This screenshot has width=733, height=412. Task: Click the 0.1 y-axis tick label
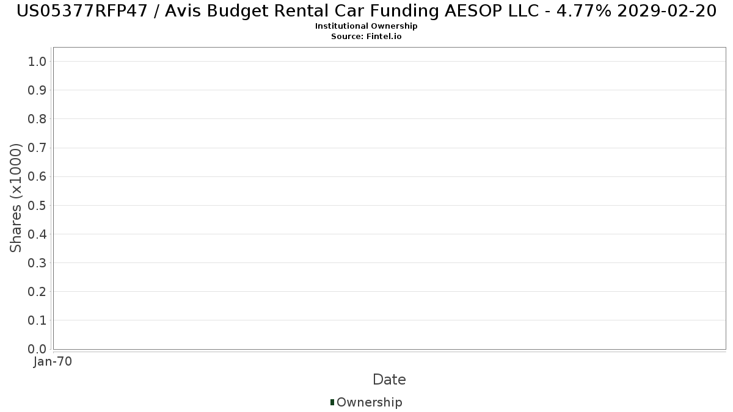tap(37, 320)
